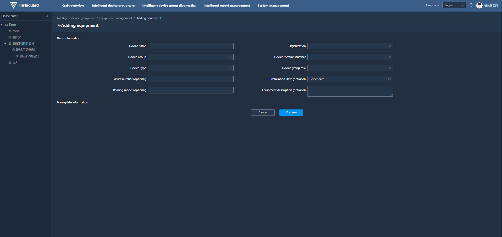Open the Craft overview menu
The width and height of the screenshot is (502, 237).
(73, 6)
